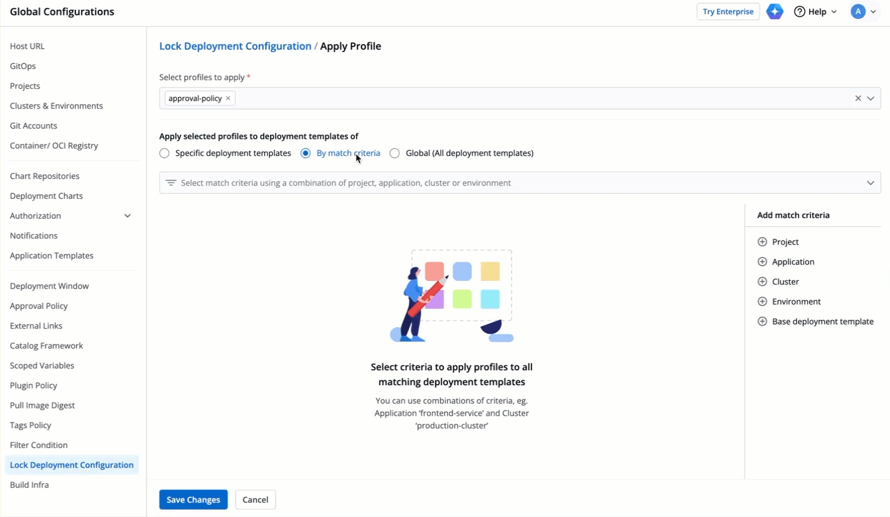Clear all selected profiles with X icon
890x517 pixels.
[858, 98]
